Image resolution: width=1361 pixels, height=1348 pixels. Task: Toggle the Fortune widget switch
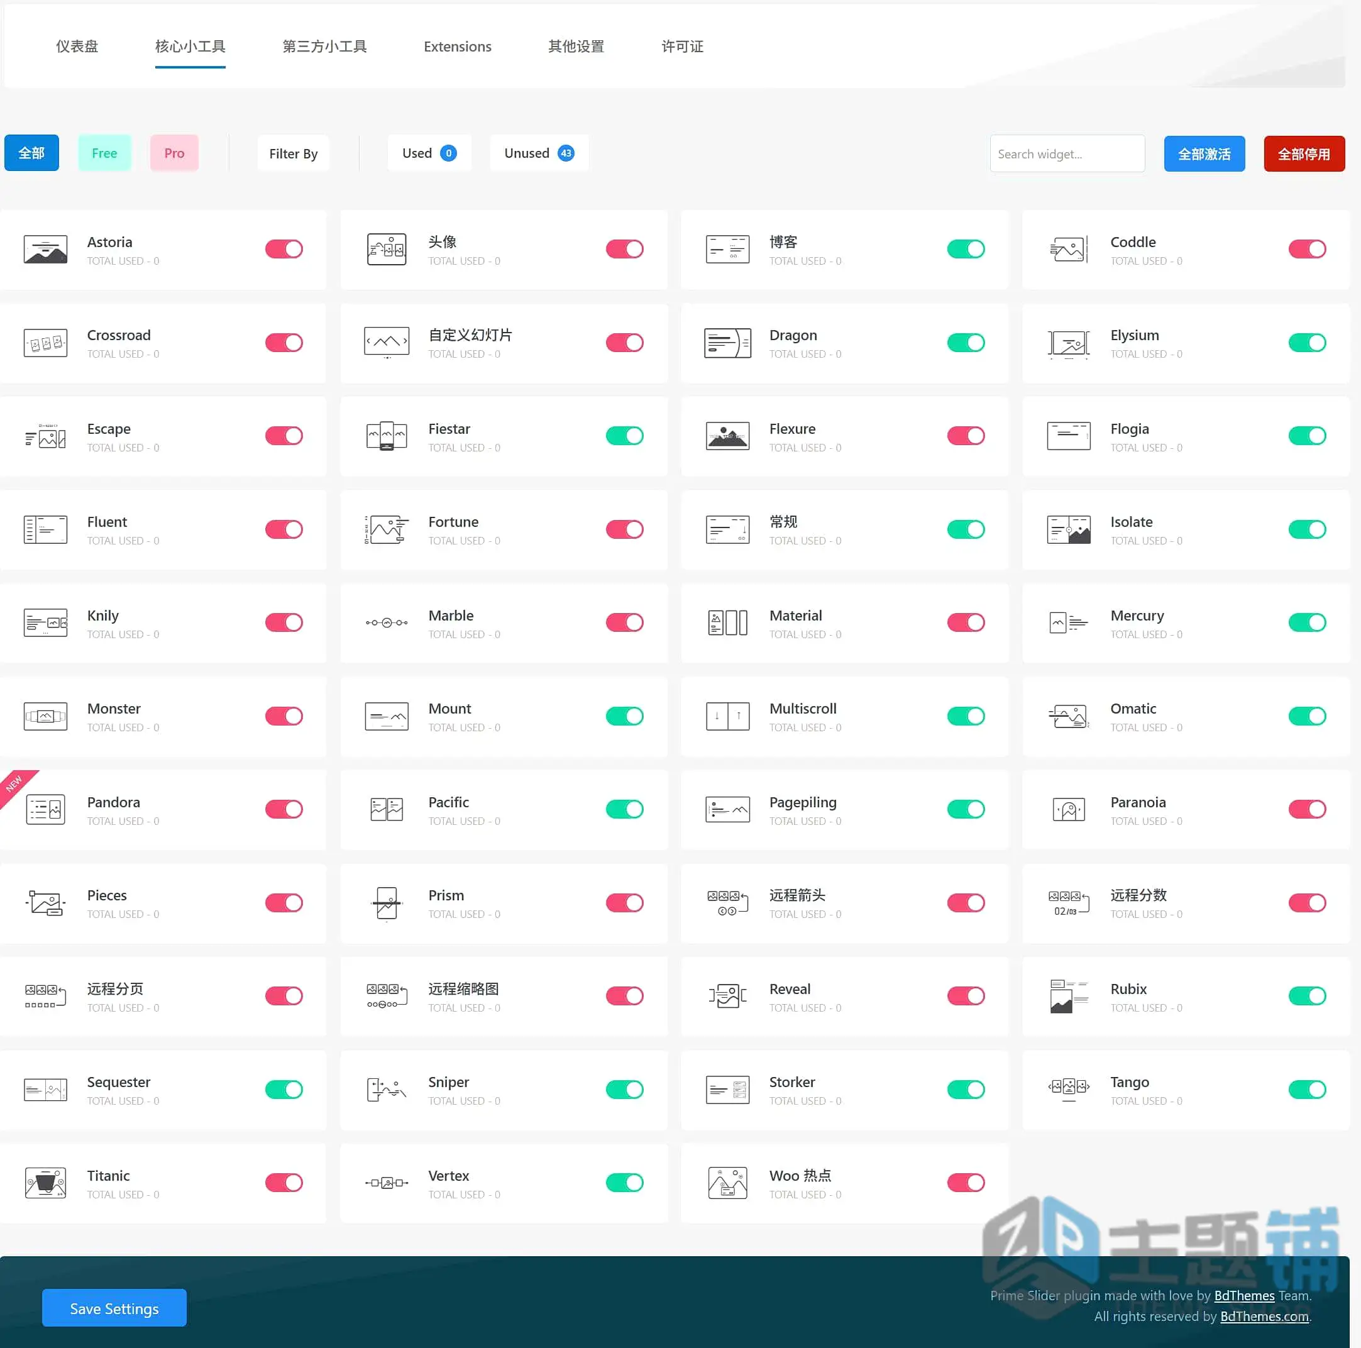point(625,530)
